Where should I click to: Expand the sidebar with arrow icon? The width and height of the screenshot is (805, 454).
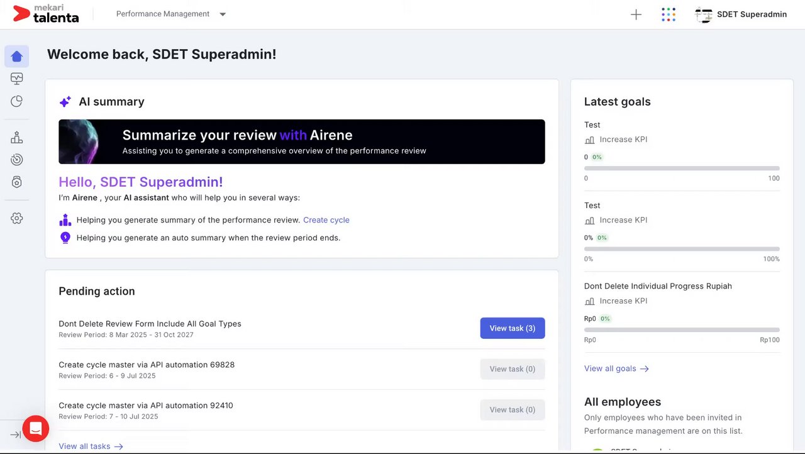pos(15,435)
